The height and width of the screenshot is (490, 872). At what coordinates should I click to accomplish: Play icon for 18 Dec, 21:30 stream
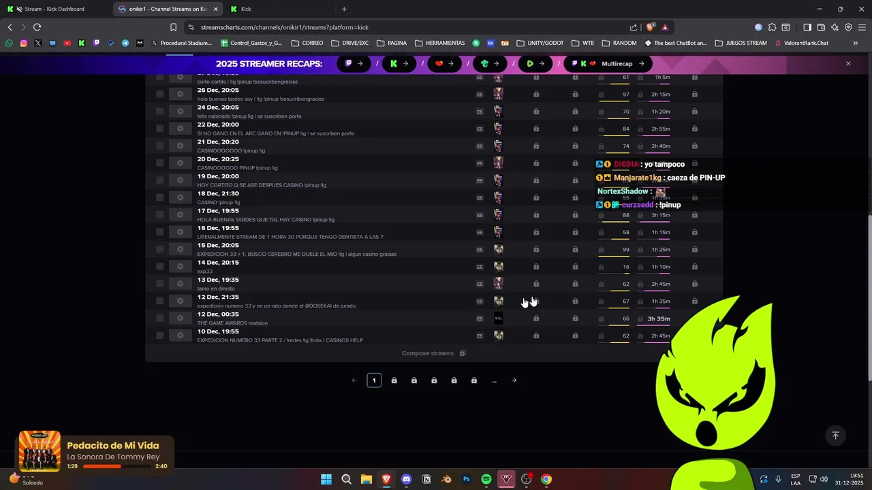(x=180, y=197)
